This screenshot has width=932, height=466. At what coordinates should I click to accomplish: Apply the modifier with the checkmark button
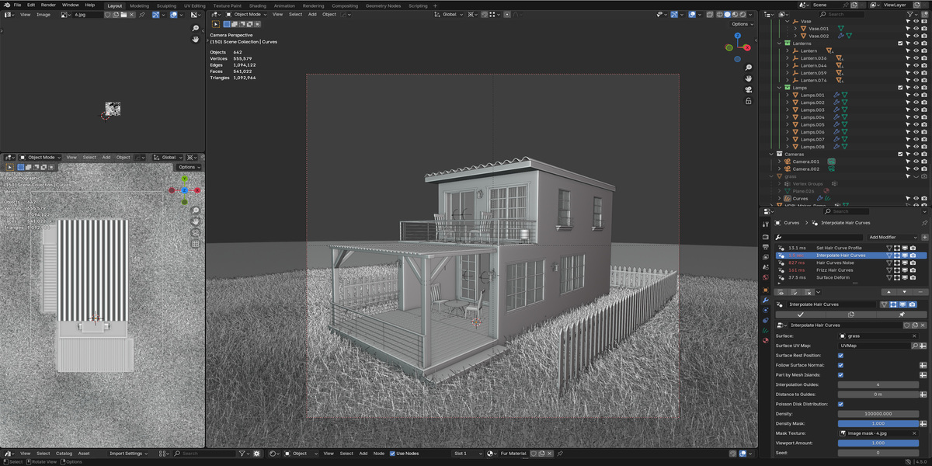point(800,315)
